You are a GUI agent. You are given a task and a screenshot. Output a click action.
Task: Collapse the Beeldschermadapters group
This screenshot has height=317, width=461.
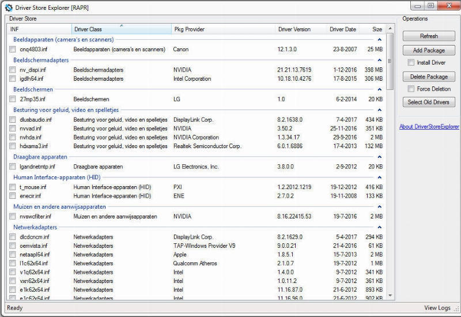[379, 60]
